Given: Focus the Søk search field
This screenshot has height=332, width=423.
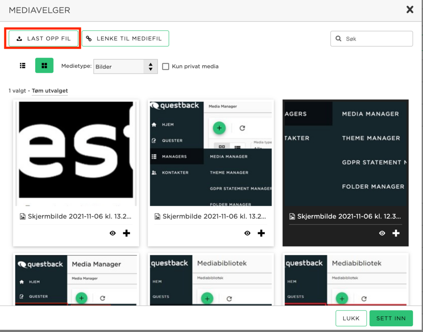Looking at the screenshot, I should click(x=371, y=38).
